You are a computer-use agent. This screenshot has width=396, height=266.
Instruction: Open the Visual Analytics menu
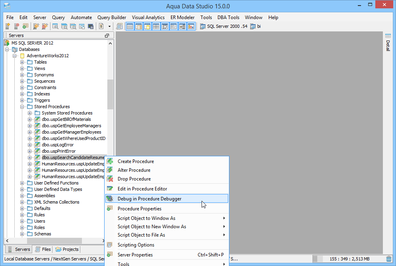[148, 17]
